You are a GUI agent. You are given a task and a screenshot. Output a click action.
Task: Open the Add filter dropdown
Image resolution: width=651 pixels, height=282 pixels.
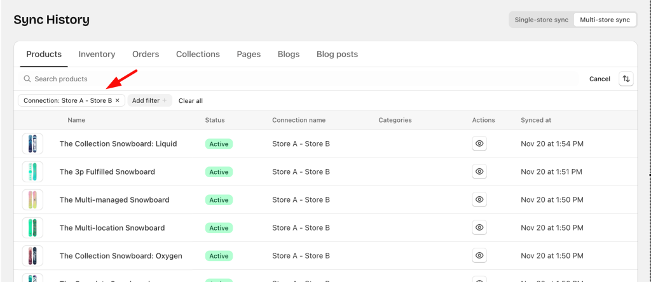(149, 100)
